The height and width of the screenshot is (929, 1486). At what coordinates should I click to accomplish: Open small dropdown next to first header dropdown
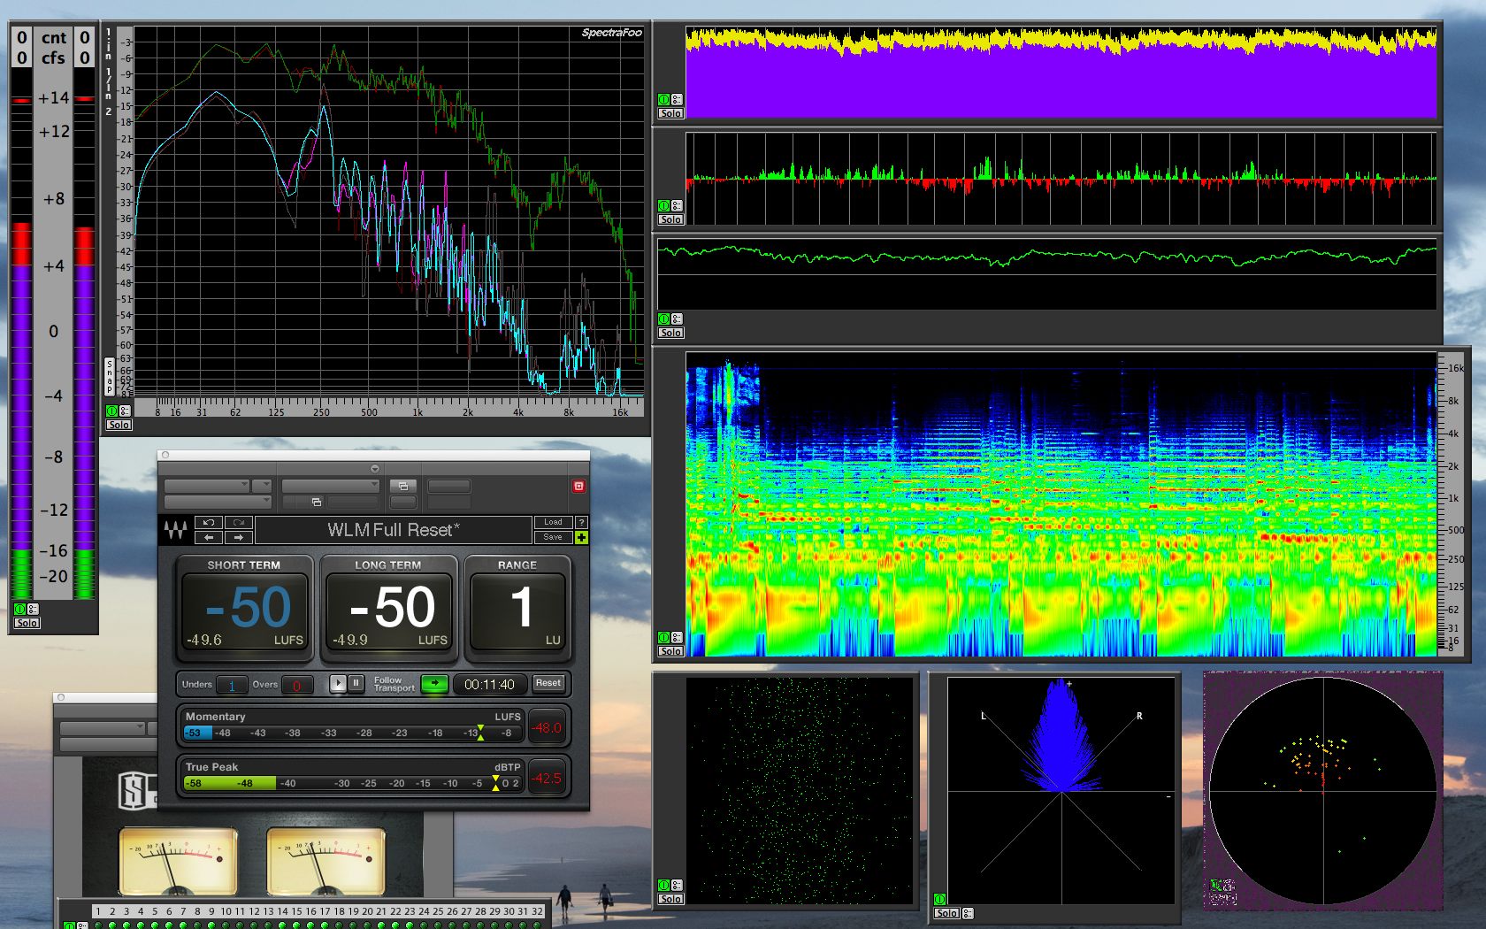click(x=262, y=486)
